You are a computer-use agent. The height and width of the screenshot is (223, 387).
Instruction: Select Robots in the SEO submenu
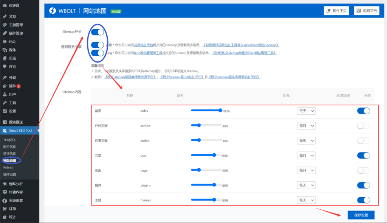pos(8,167)
